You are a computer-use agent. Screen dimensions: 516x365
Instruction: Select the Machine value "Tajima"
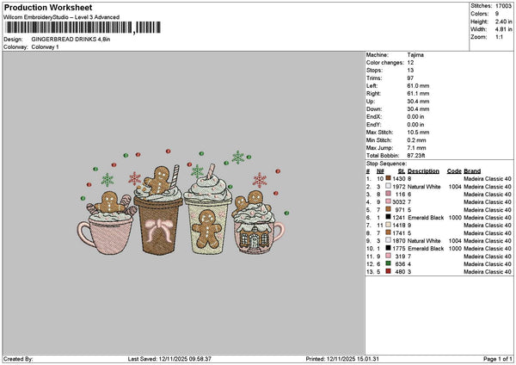pos(415,55)
